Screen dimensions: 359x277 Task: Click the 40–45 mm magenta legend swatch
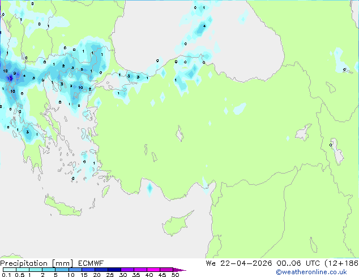pos(153,270)
